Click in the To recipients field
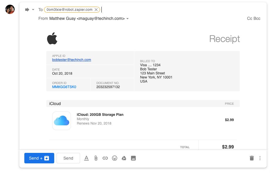Viewport: 272px width, 173px height. coord(176,10)
